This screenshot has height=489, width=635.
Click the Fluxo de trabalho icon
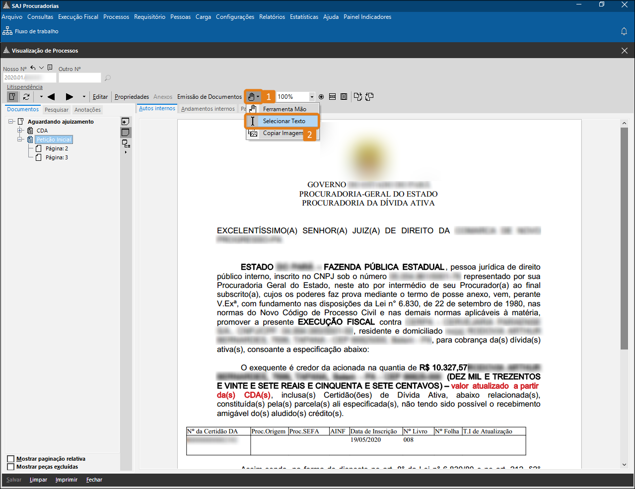(7, 31)
